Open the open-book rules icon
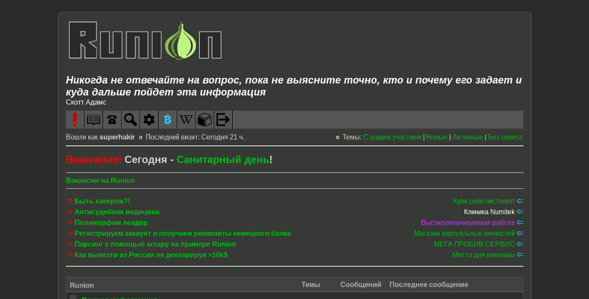The width and height of the screenshot is (589, 299). [x=93, y=120]
